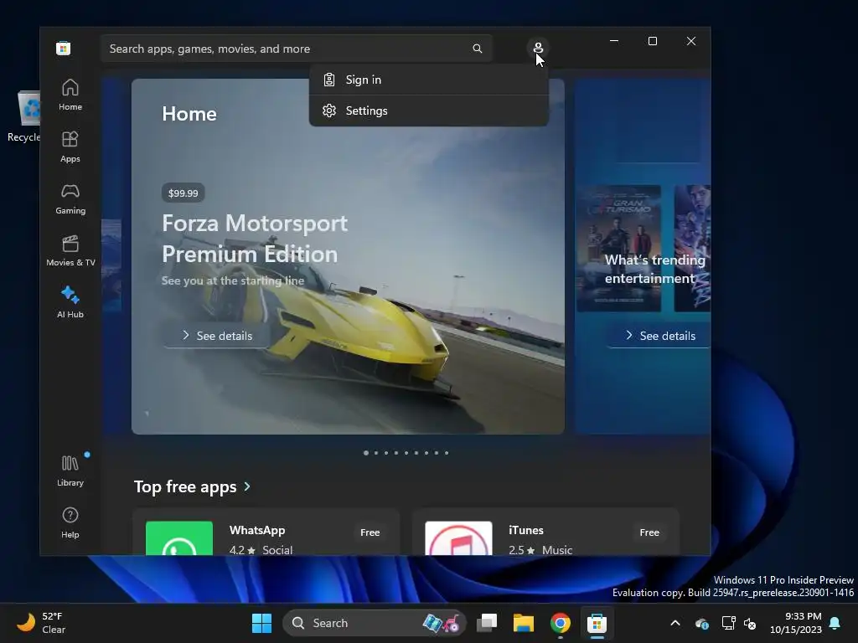858x643 pixels.
Task: Open the Windows Start menu
Action: (261, 623)
